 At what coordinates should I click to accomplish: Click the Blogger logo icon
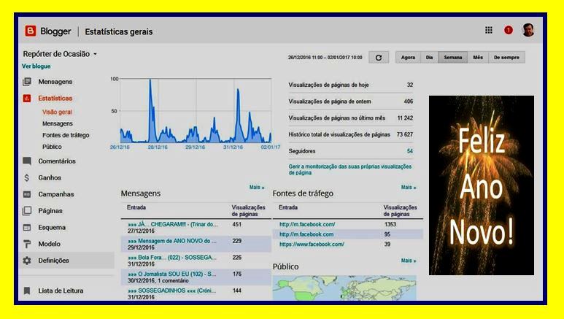point(31,31)
